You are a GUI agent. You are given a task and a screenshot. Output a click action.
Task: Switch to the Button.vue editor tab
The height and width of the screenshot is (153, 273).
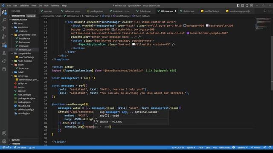point(189,11)
